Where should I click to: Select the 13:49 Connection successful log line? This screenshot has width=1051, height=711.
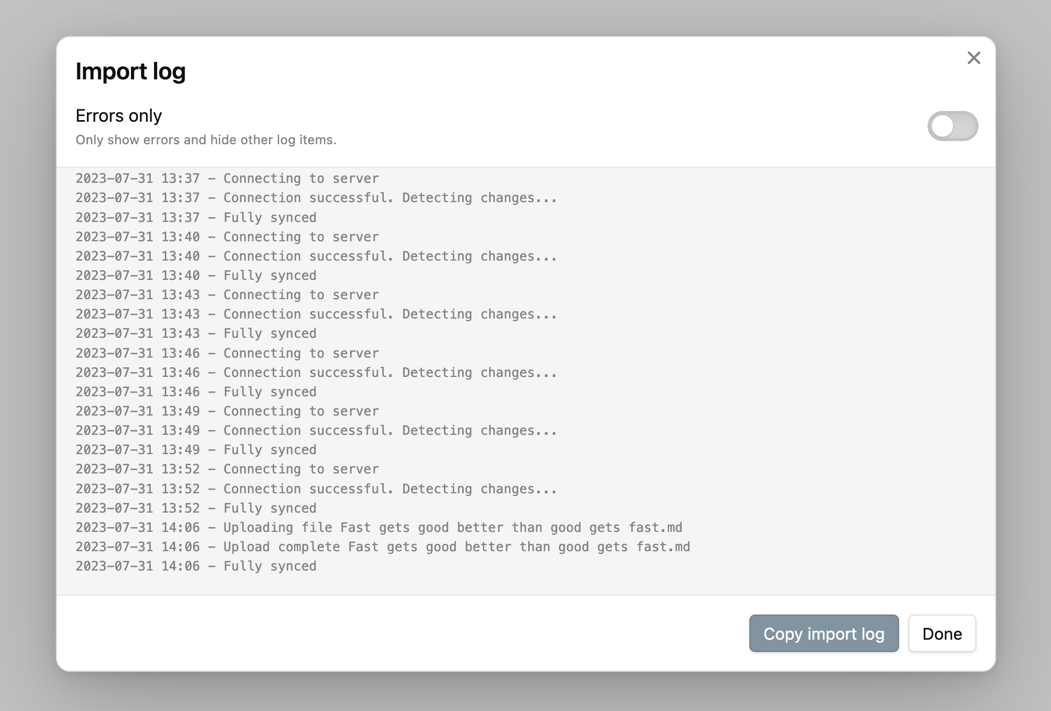pos(316,431)
